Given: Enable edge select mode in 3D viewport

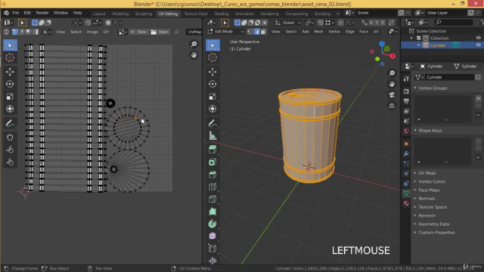Looking at the screenshot, I should coord(257,32).
